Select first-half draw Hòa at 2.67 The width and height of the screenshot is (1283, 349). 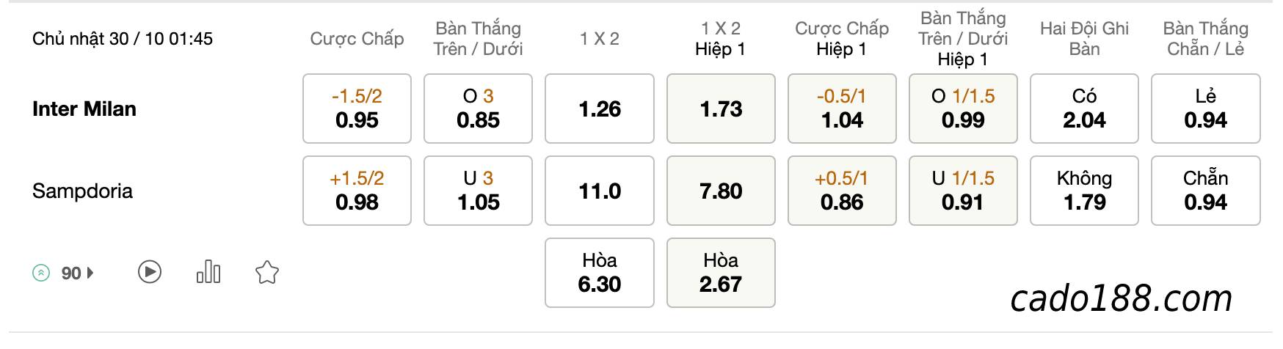[721, 273]
